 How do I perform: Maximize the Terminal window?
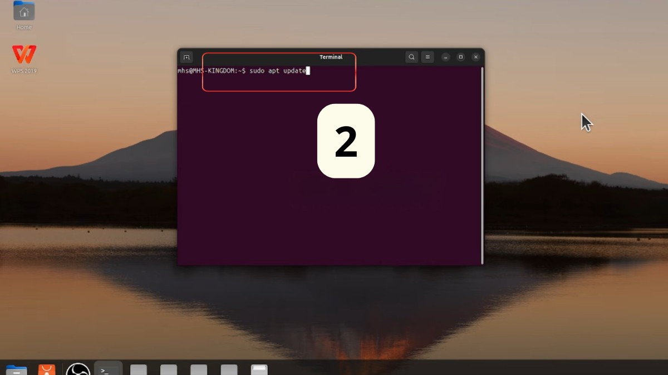click(x=460, y=57)
